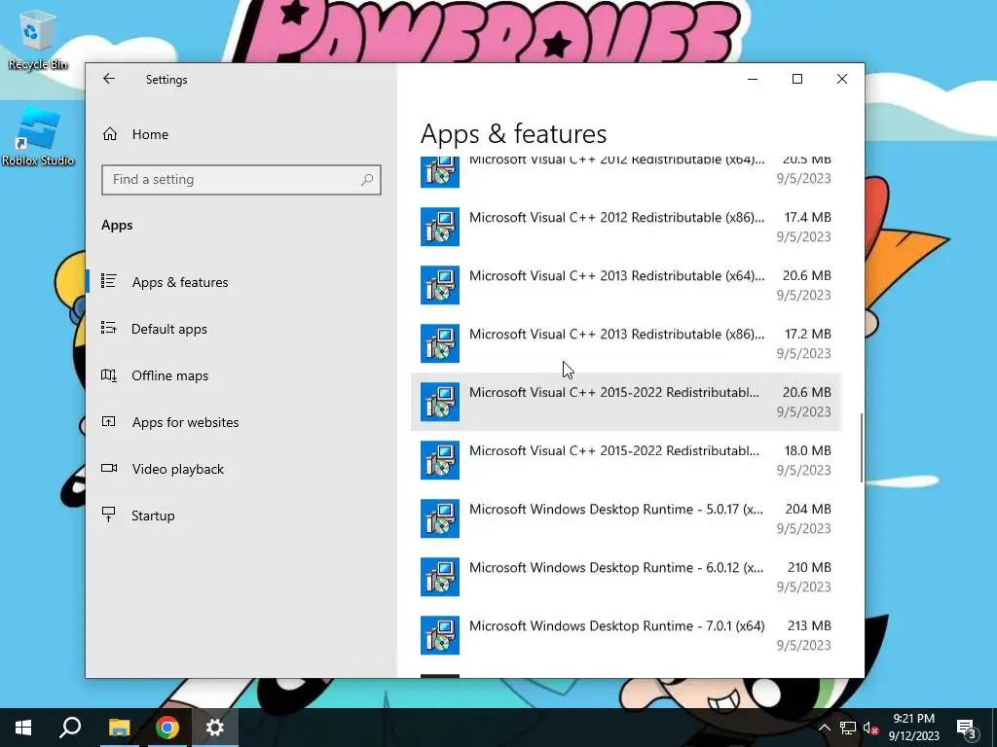The image size is (997, 747).
Task: Click the home icon in the sidebar
Action: (110, 134)
